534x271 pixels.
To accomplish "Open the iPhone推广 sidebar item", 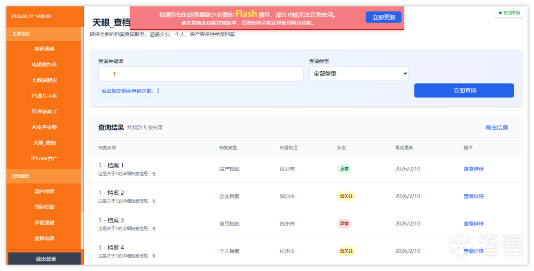I will [x=44, y=158].
